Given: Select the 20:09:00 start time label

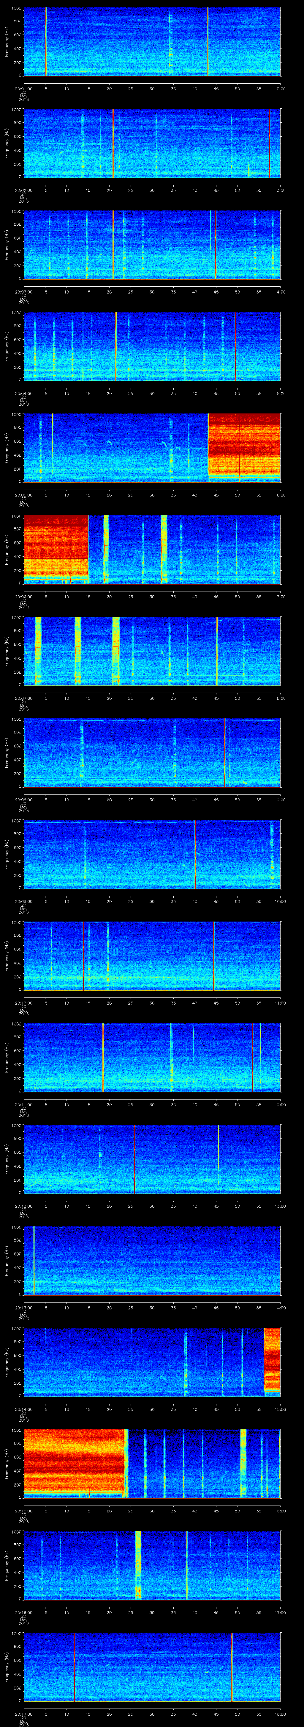Looking at the screenshot, I should coord(23,901).
